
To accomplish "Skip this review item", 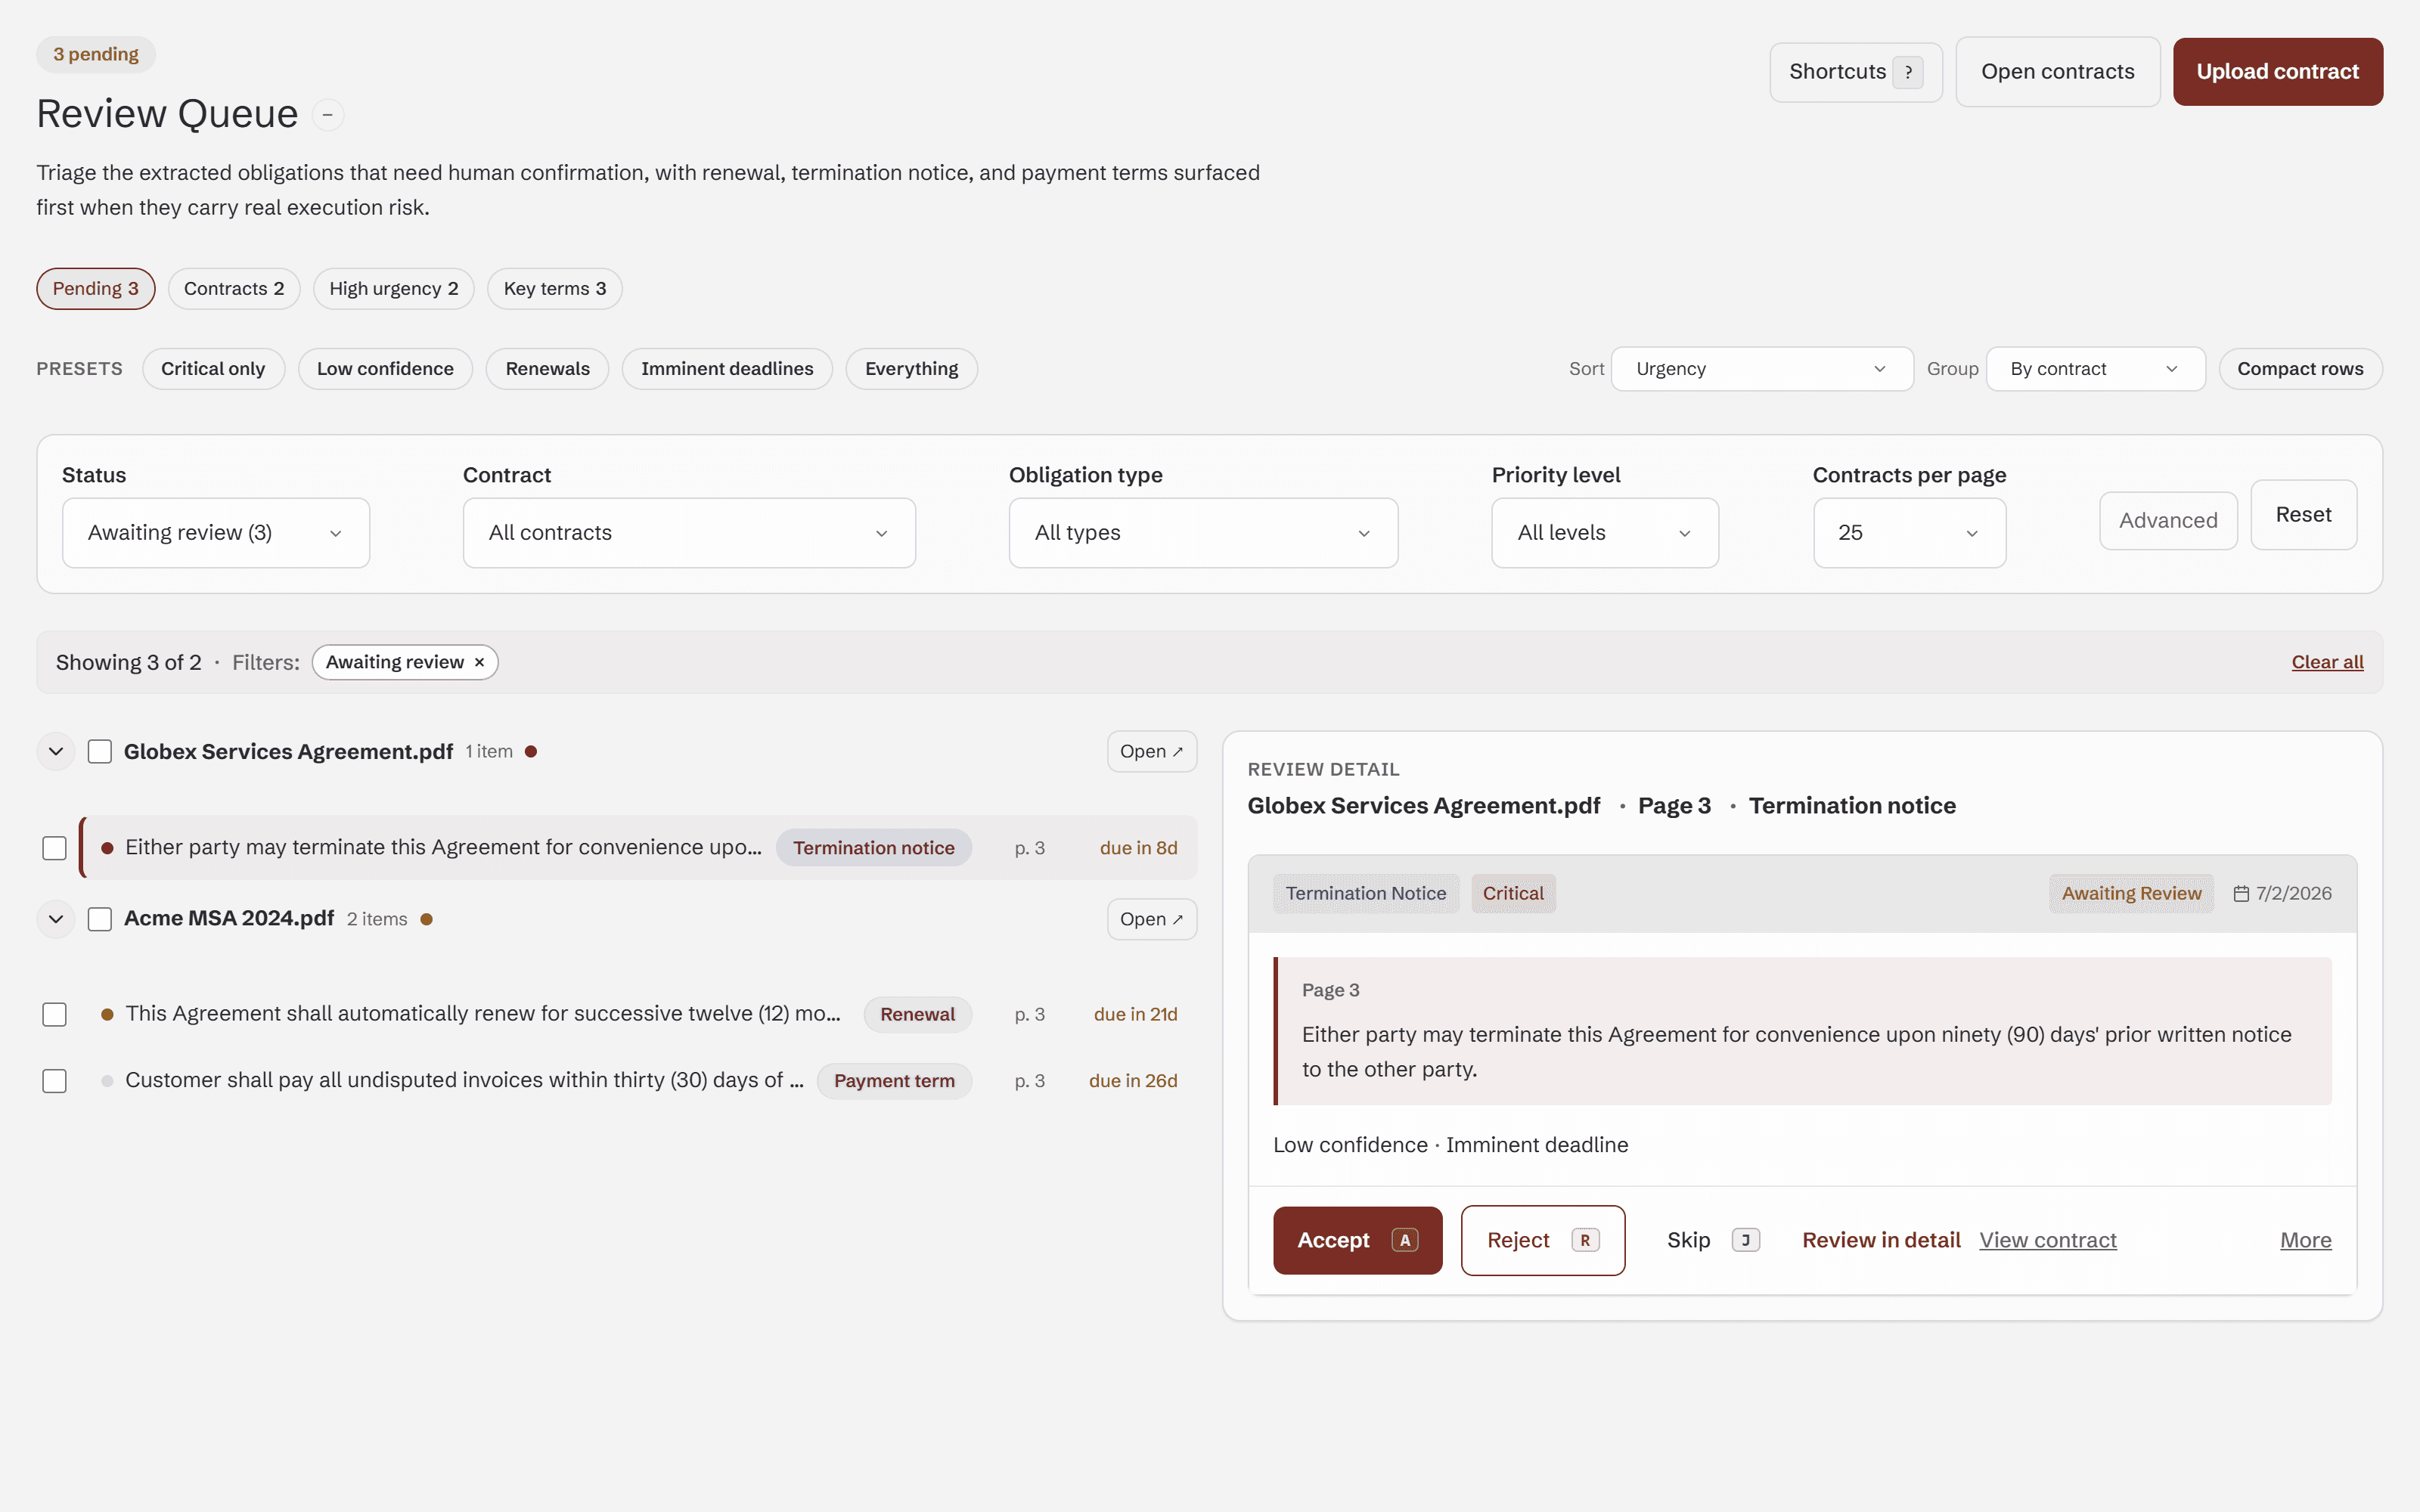I will point(1713,1240).
